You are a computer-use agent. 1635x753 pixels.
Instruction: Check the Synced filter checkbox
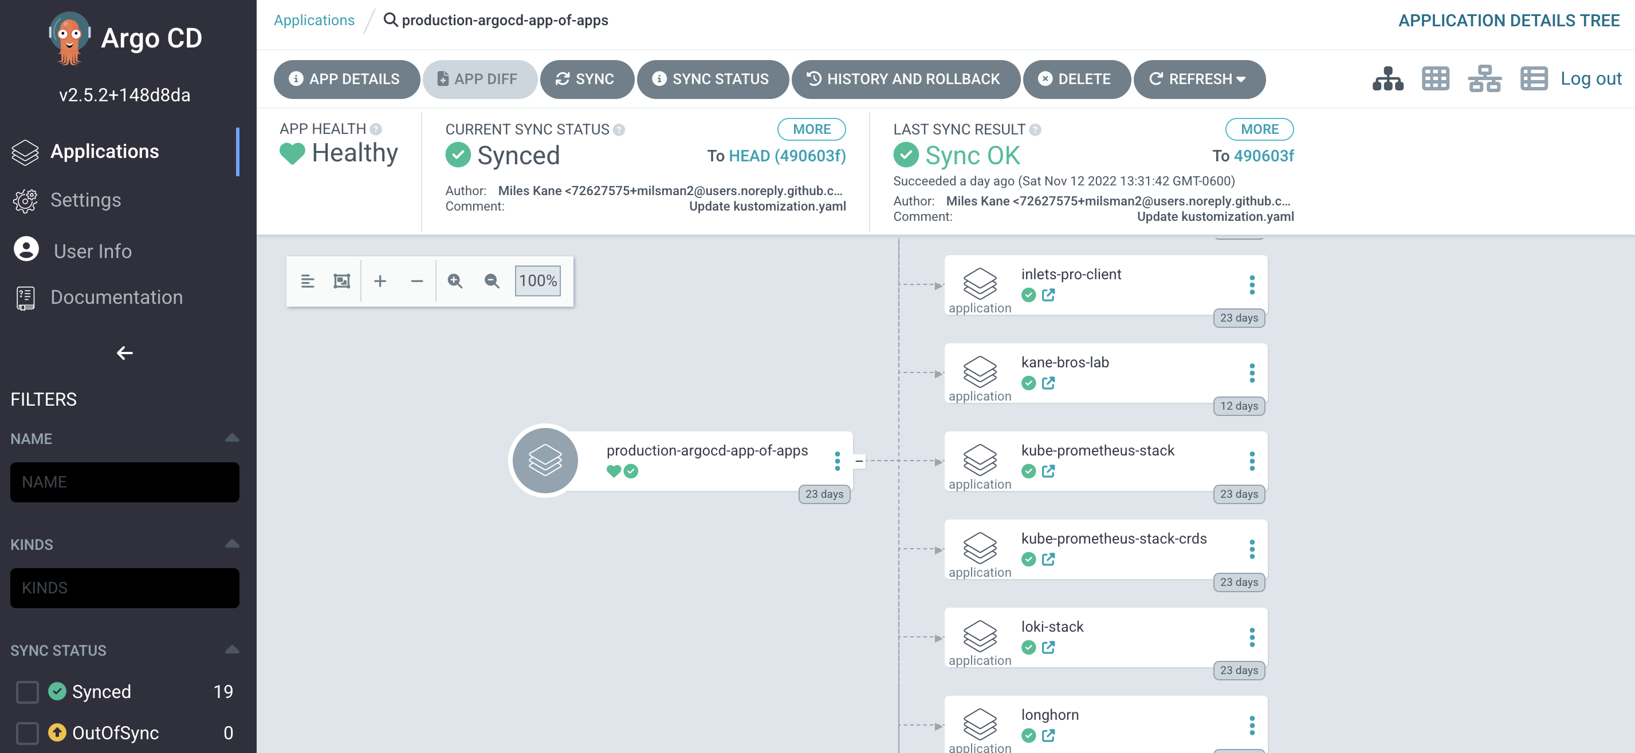[27, 692]
